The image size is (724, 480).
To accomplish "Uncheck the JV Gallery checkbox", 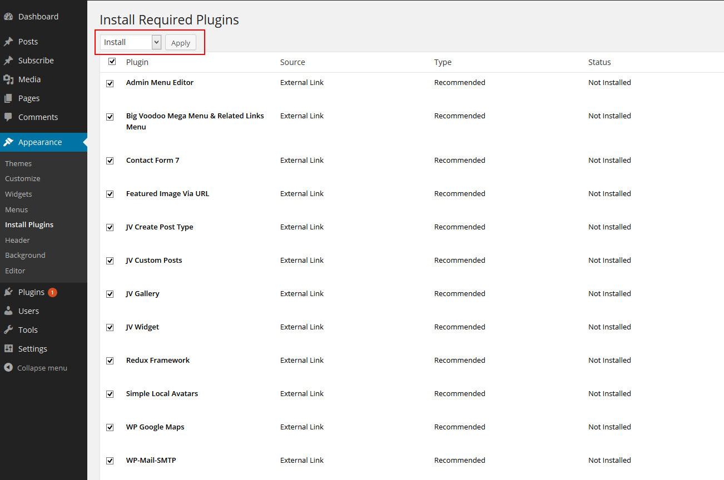I will pyautogui.click(x=110, y=294).
